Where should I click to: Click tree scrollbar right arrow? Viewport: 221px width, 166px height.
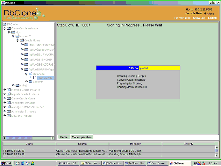(x=53, y=138)
